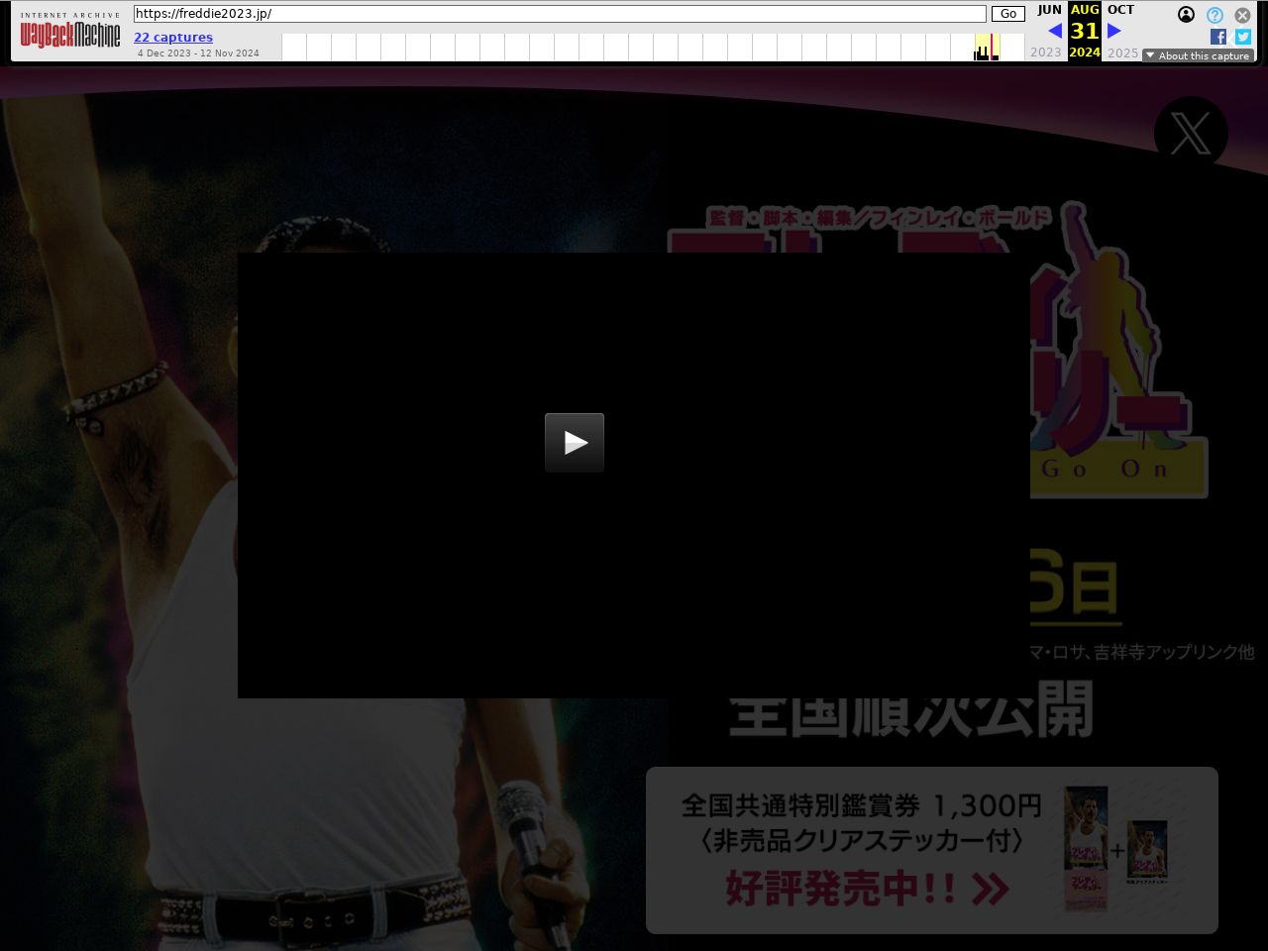Expand the About this capture dropdown

click(x=1198, y=55)
